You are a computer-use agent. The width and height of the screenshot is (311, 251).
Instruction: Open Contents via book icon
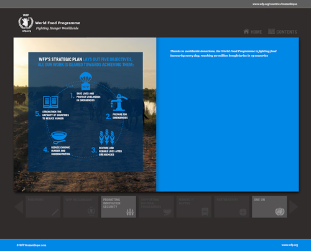click(x=271, y=31)
